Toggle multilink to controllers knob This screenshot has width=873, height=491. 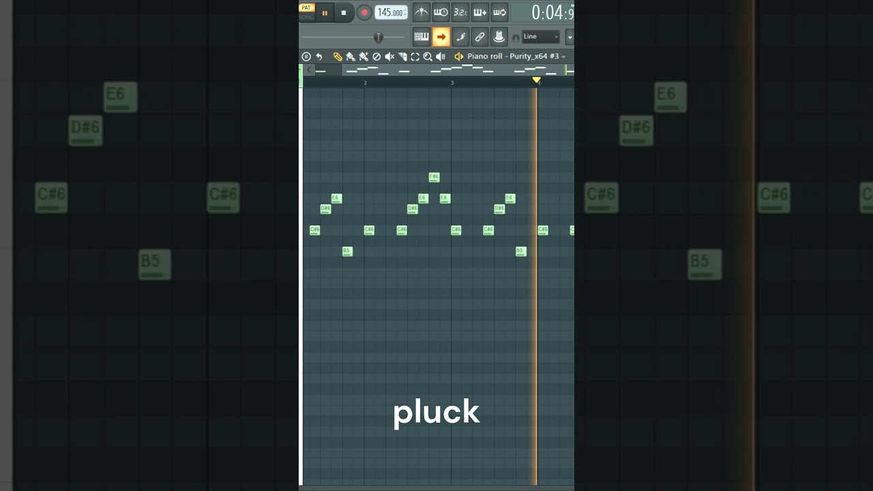pos(499,37)
